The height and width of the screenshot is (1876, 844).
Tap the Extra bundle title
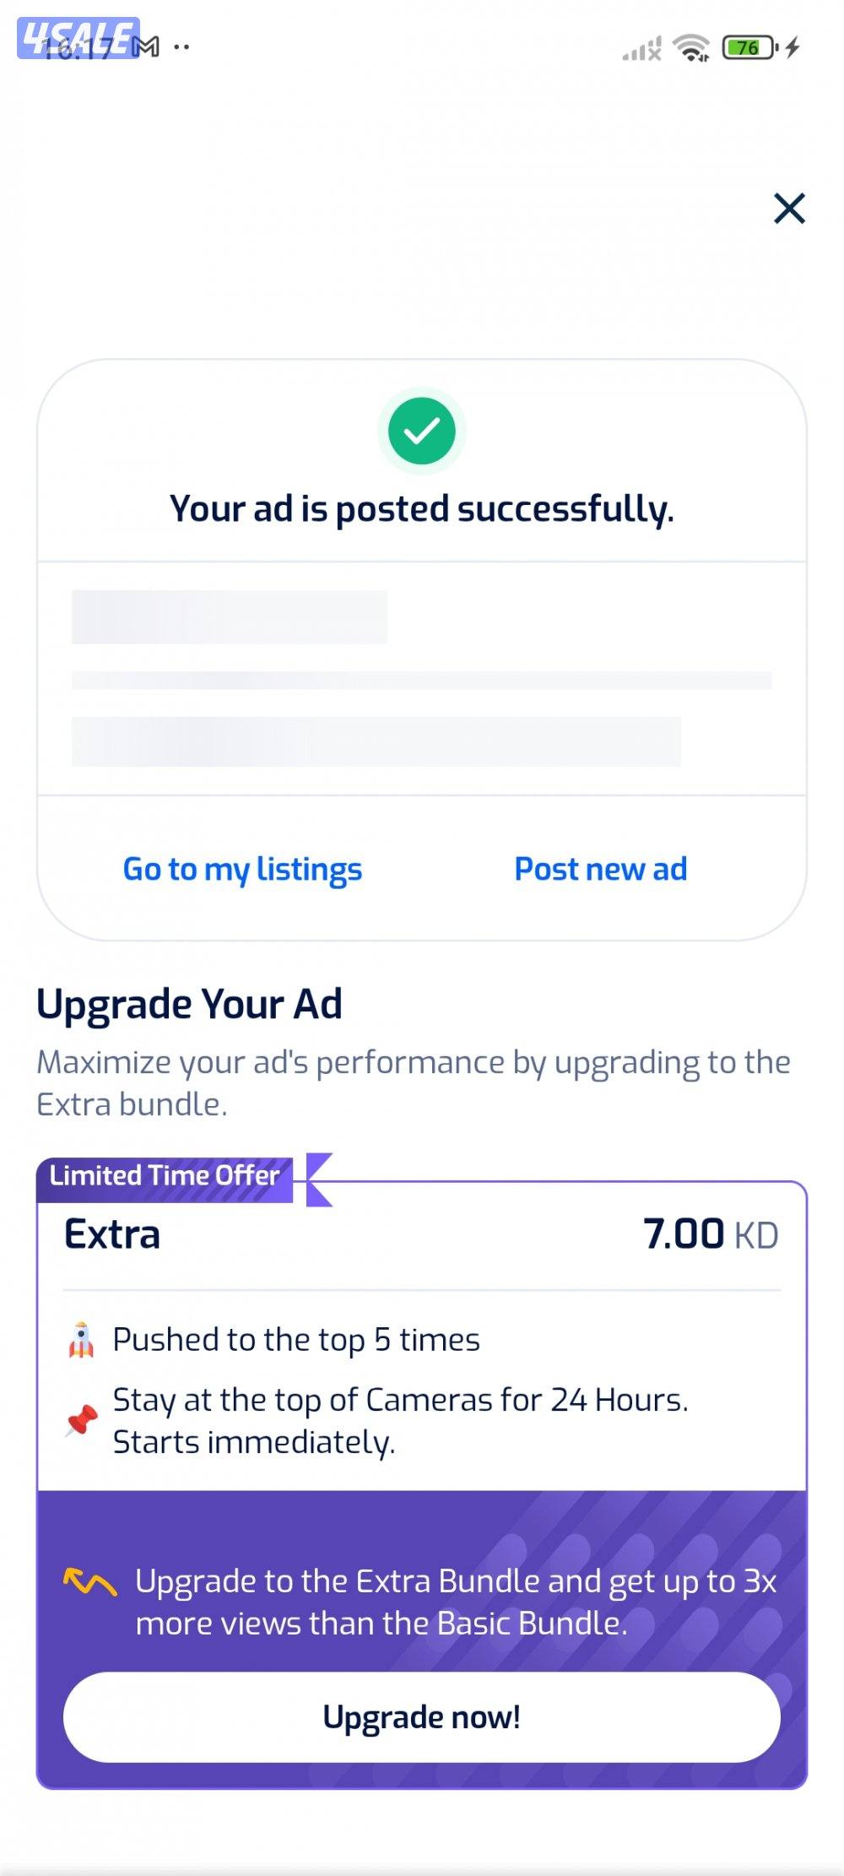(x=112, y=1234)
